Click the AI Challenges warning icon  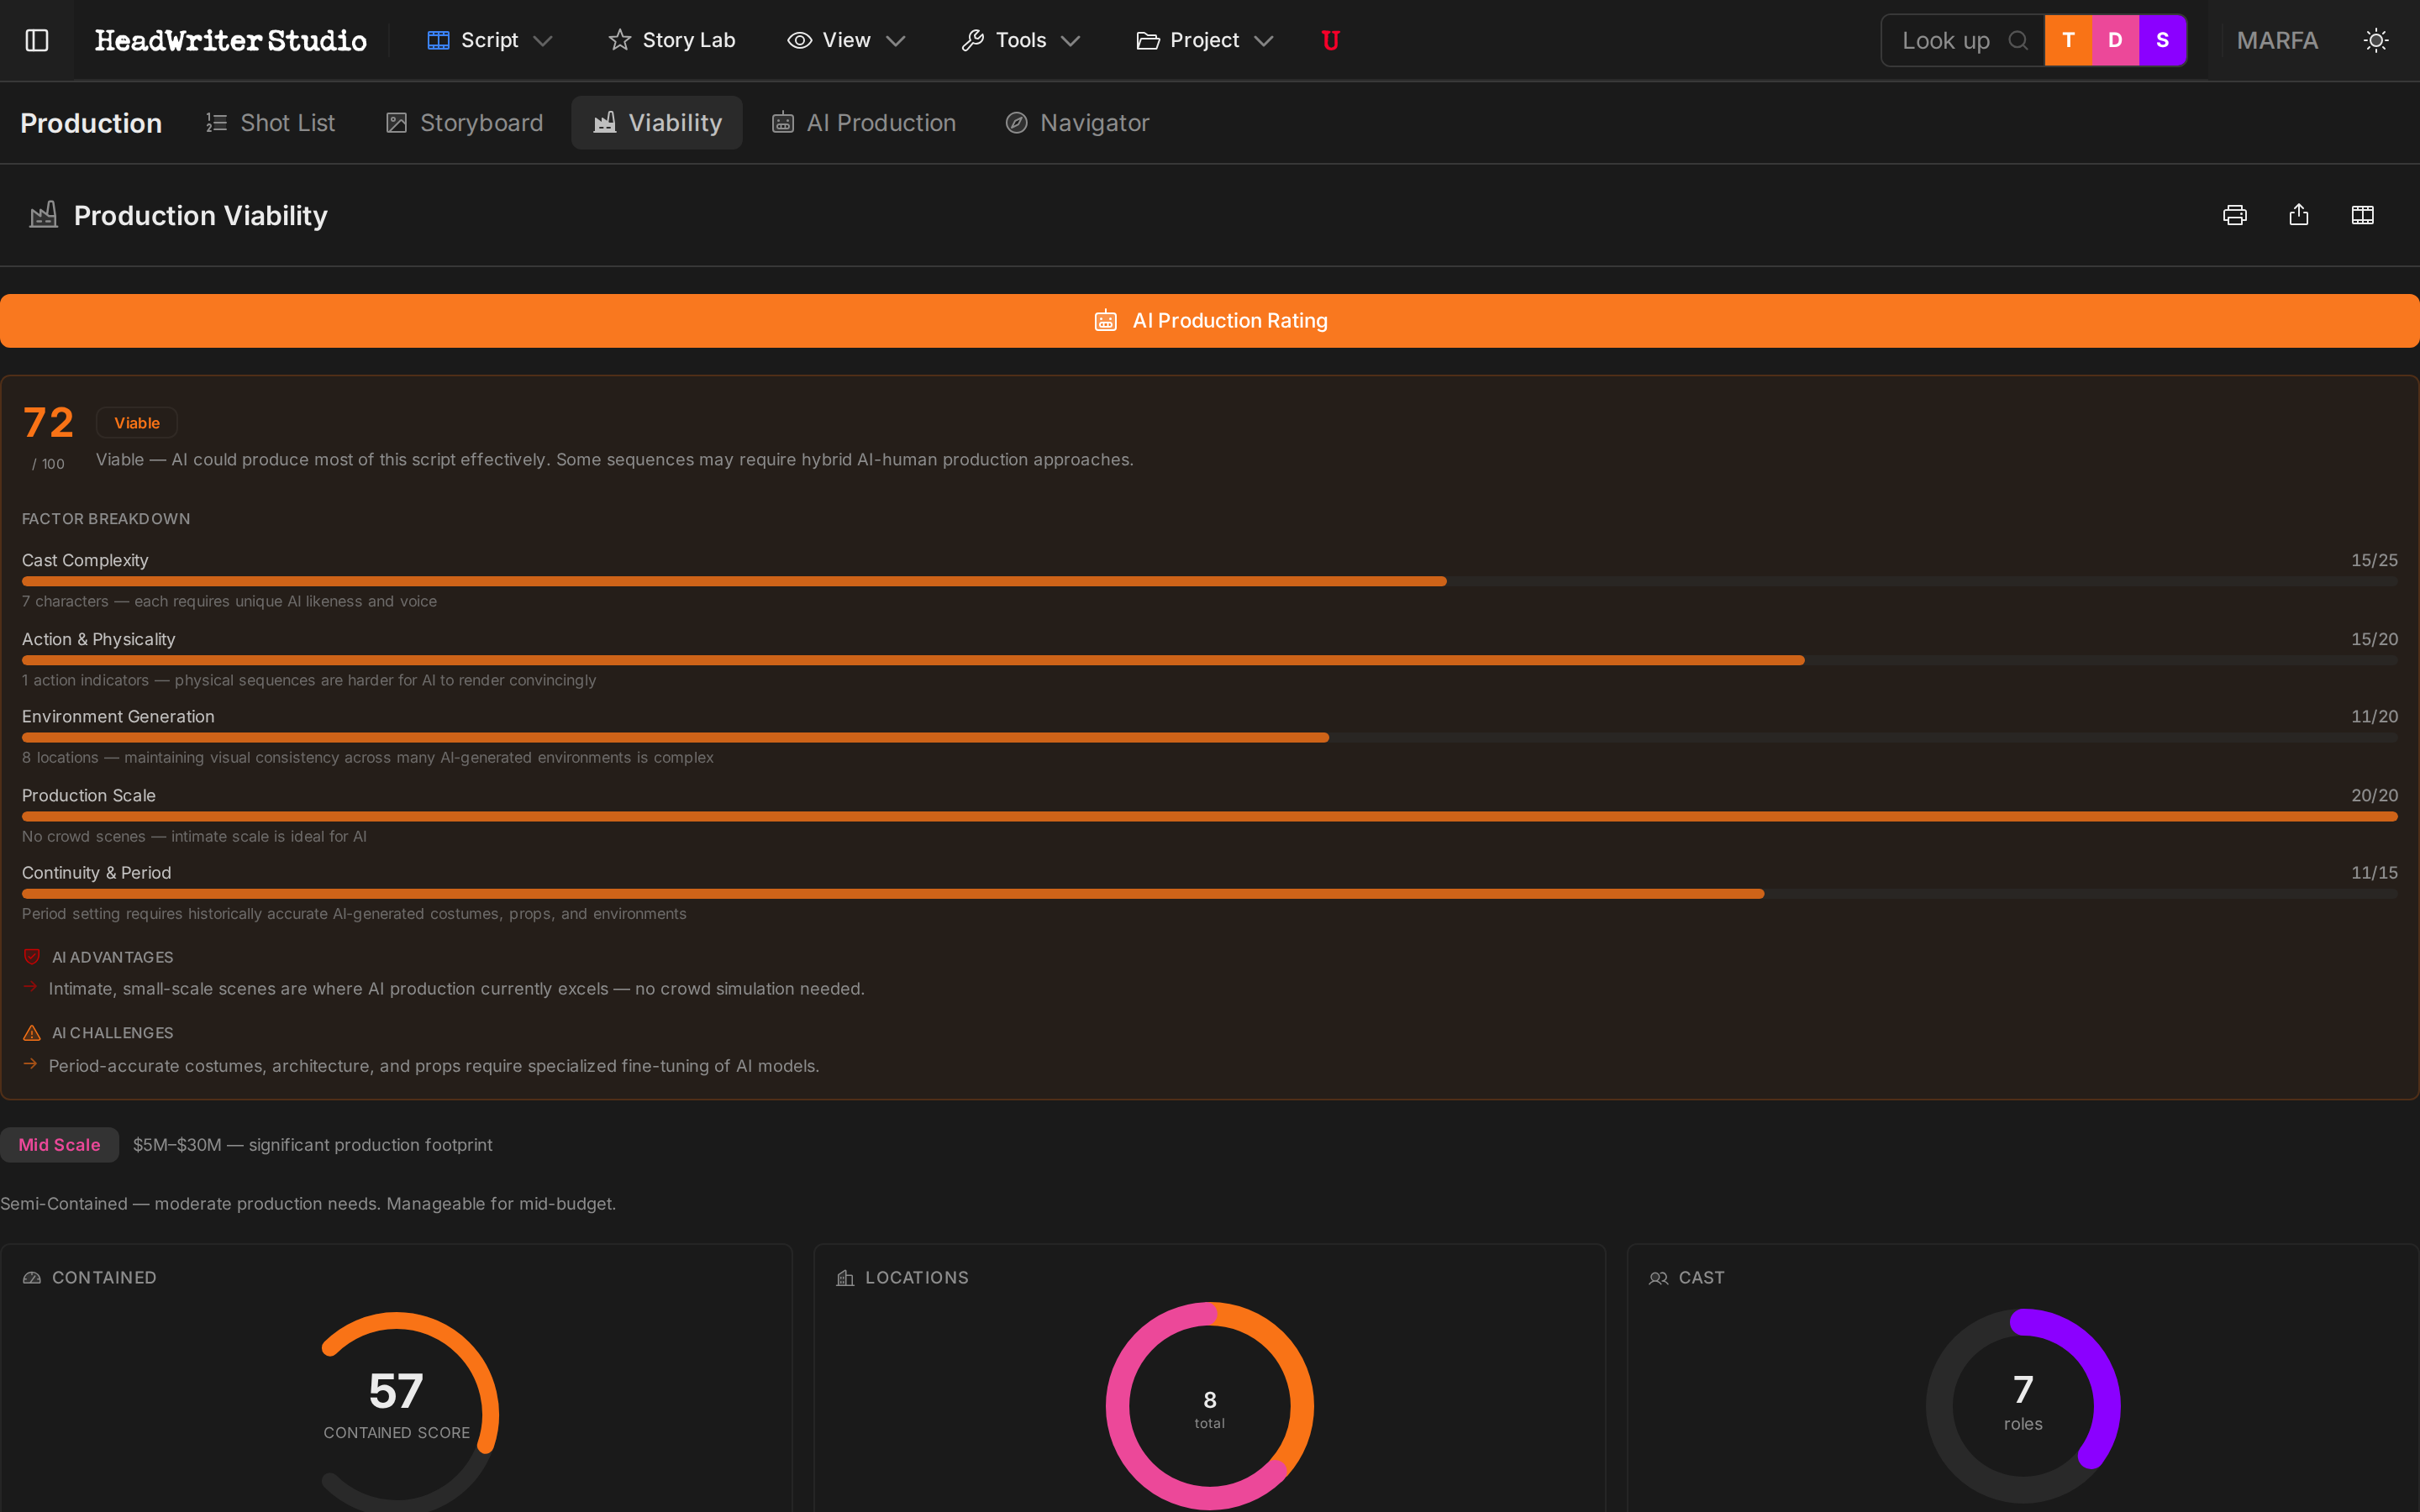tap(32, 1032)
